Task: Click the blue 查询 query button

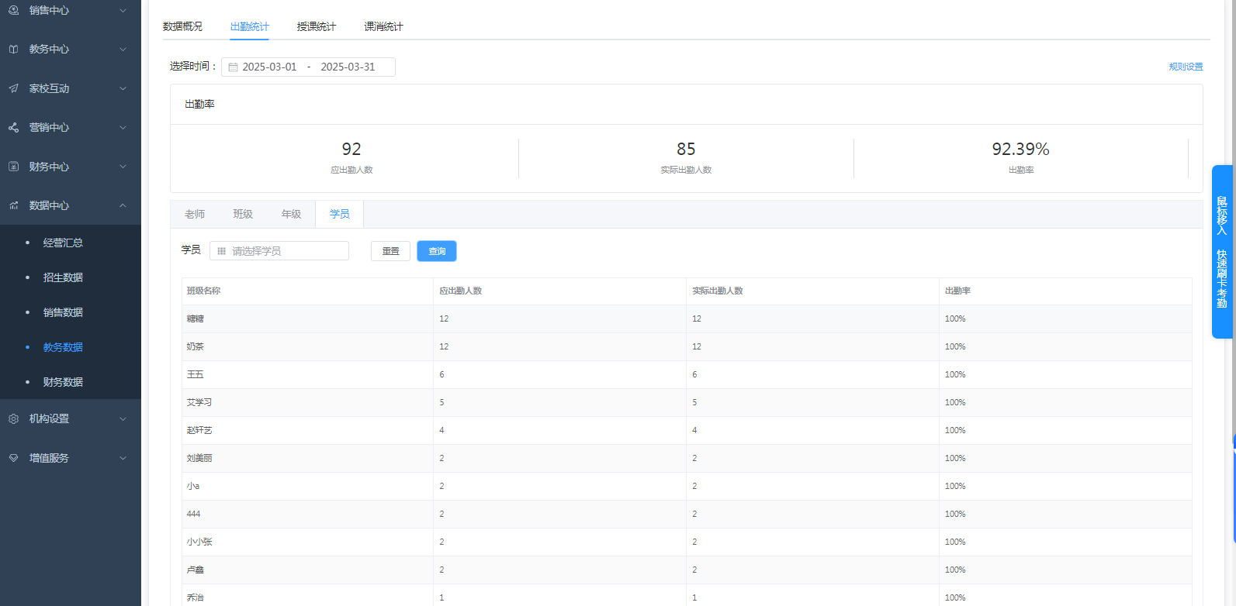Action: pyautogui.click(x=437, y=251)
